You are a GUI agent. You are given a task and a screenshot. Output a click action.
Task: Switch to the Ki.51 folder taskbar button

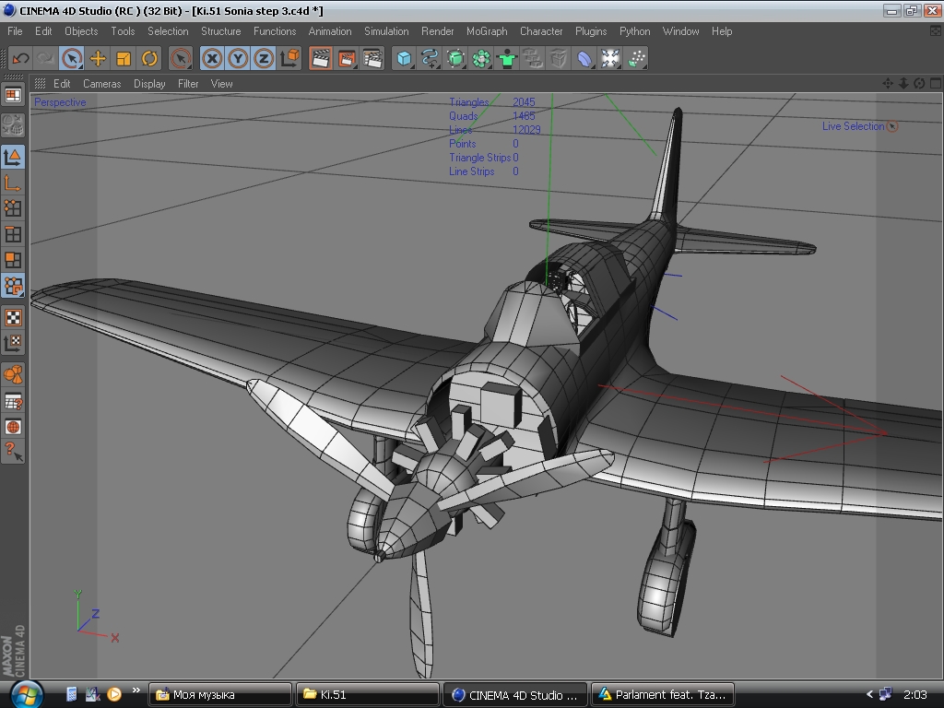pos(366,694)
